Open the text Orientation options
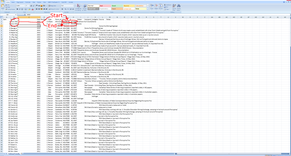The height and width of the screenshot is (156, 291). 44,6
